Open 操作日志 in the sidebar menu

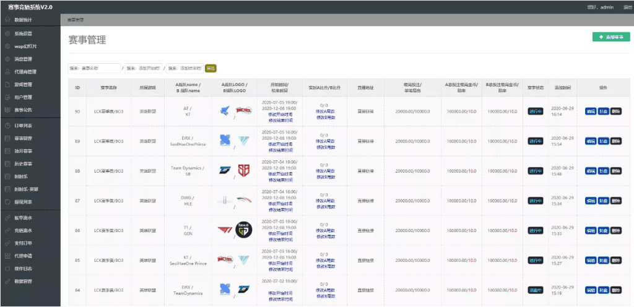pos(24,269)
